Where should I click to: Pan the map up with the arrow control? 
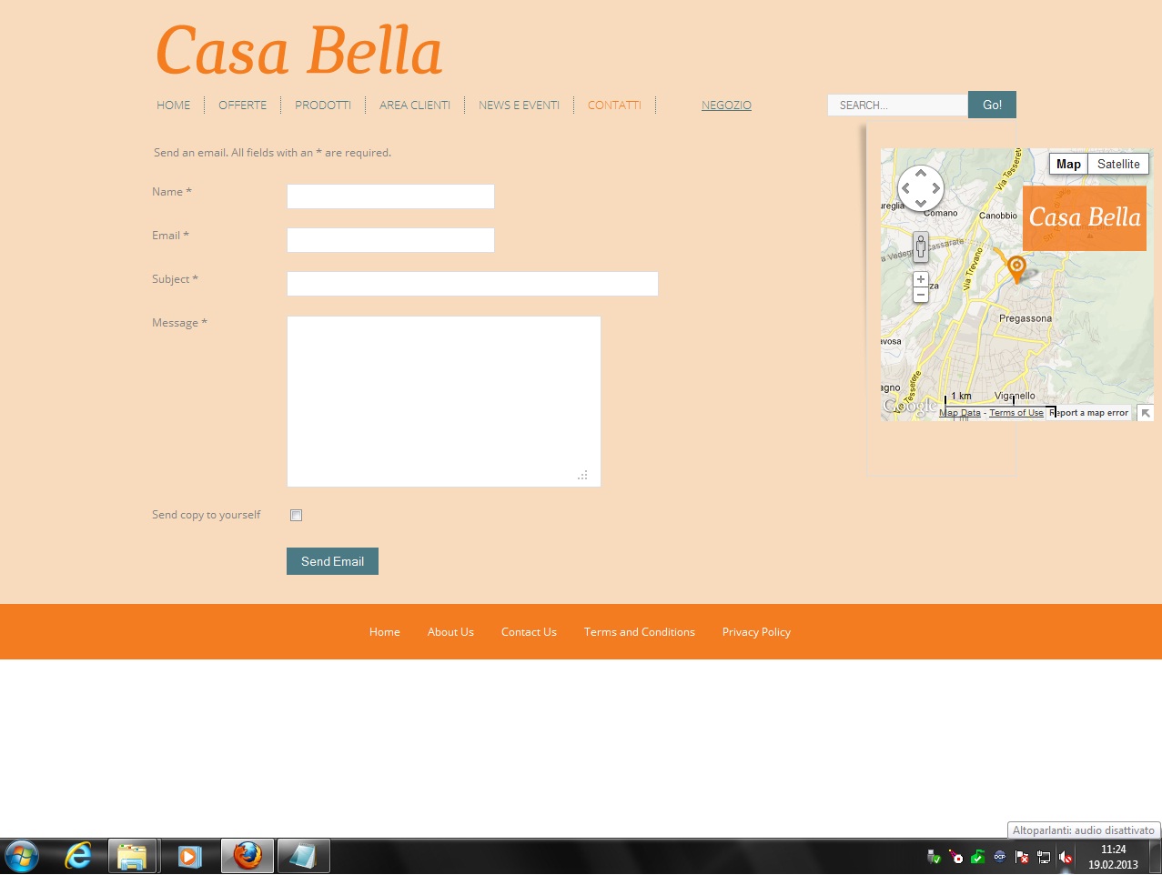921,173
